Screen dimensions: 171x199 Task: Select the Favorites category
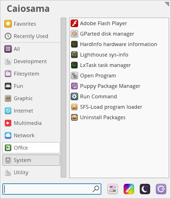(31, 24)
